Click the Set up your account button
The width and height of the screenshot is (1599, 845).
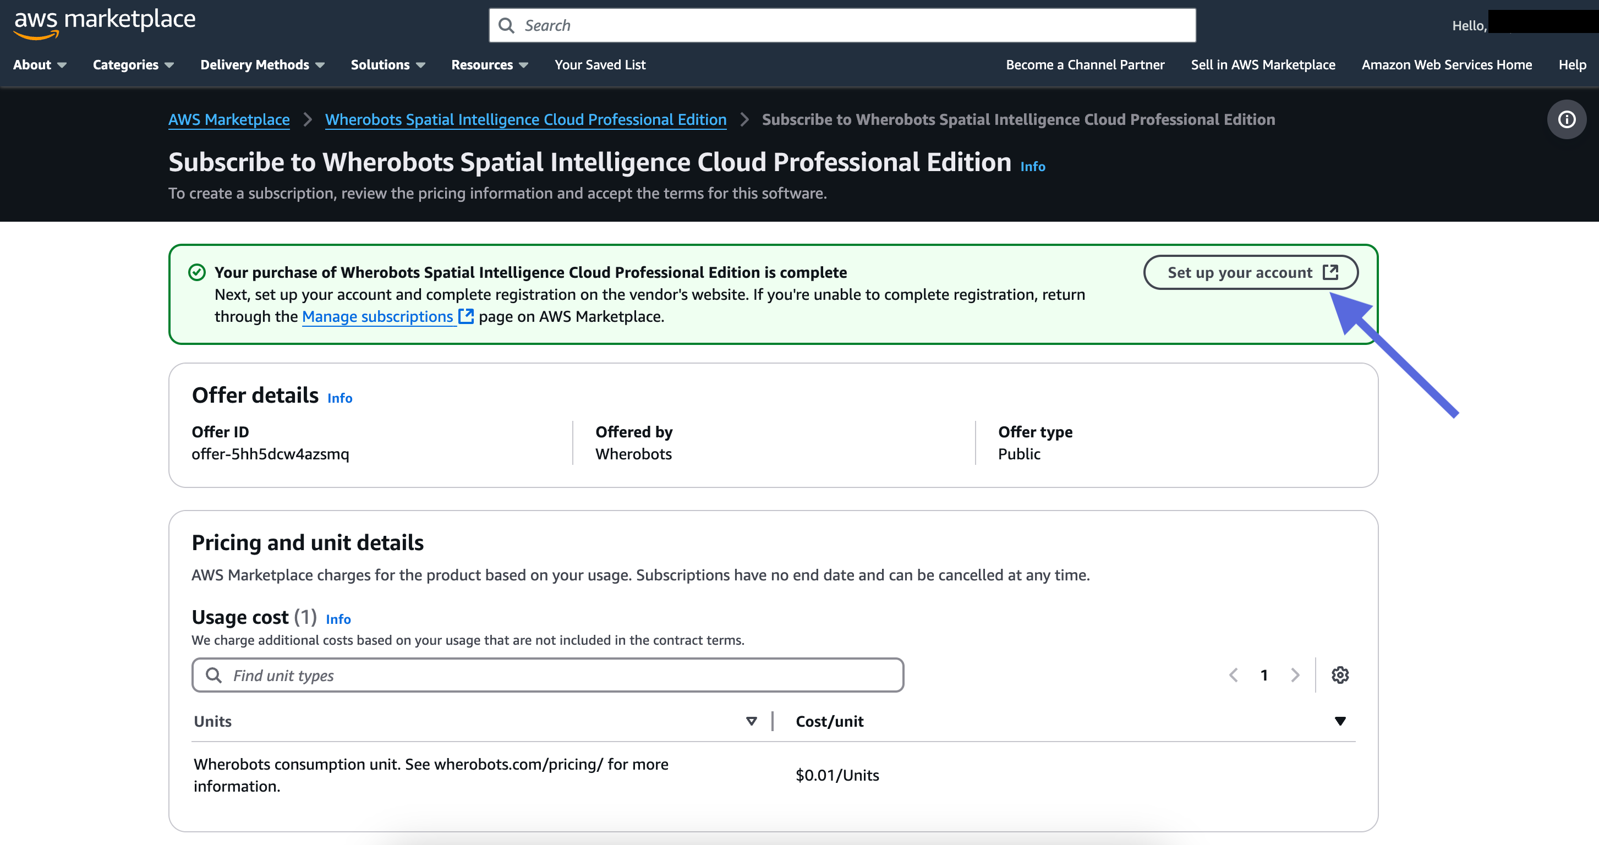[x=1250, y=272]
